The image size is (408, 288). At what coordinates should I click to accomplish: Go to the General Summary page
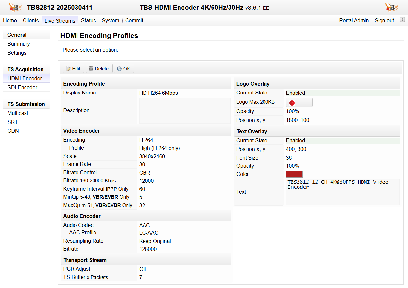point(19,44)
